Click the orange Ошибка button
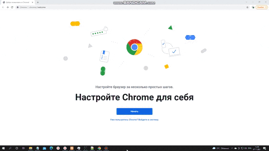The height and width of the screenshot is (151, 269). [x=262, y=7]
